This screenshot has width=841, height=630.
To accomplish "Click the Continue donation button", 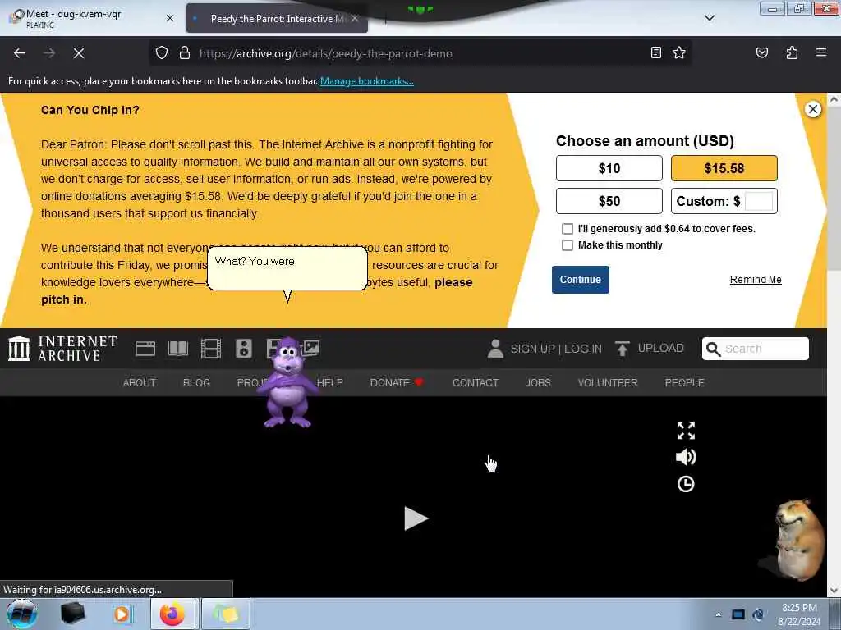I will tap(580, 280).
